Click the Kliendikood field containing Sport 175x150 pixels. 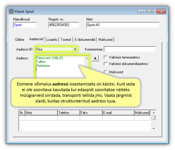[x=25, y=25]
